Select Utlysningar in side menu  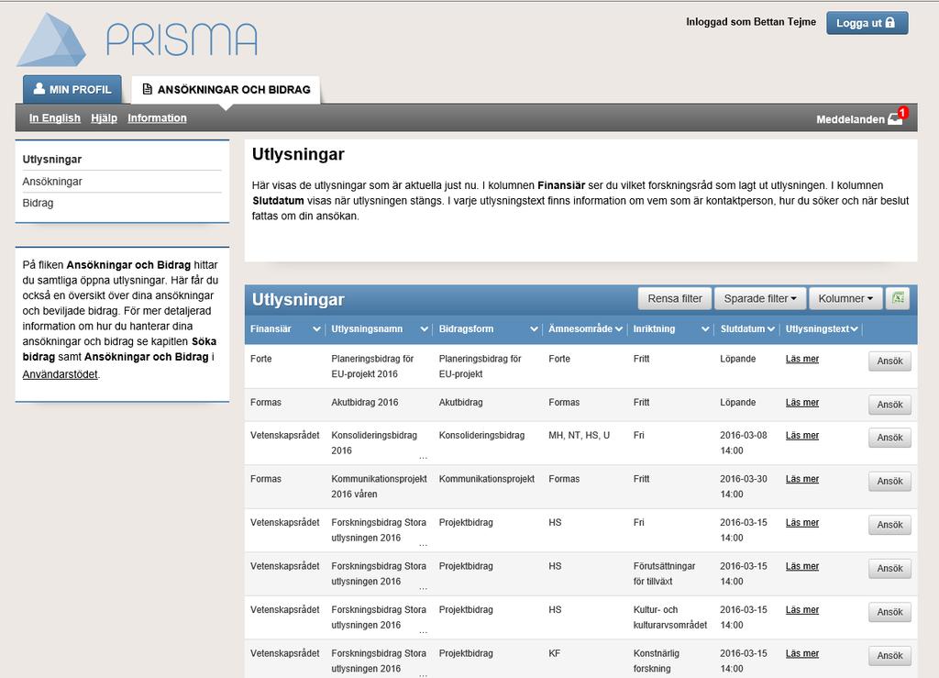click(52, 160)
